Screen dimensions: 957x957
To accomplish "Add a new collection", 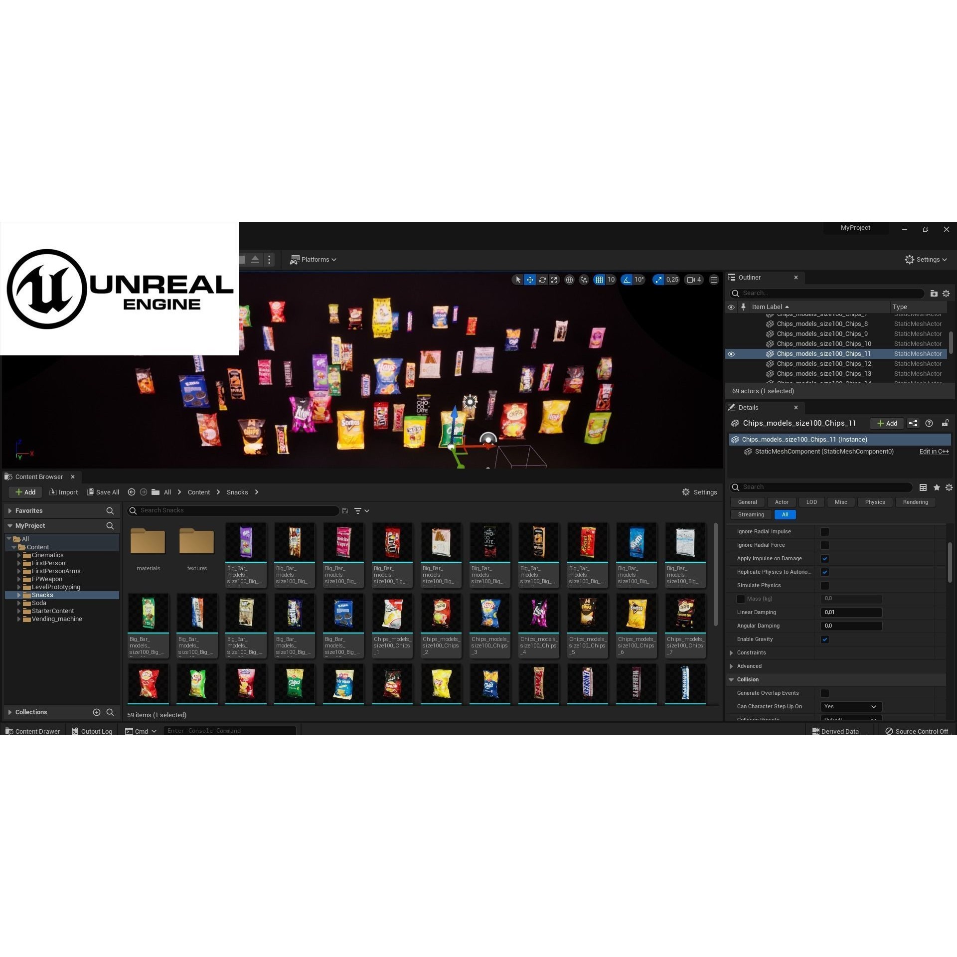I will click(97, 712).
